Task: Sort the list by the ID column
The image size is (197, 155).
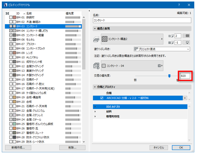Action: click(21, 13)
